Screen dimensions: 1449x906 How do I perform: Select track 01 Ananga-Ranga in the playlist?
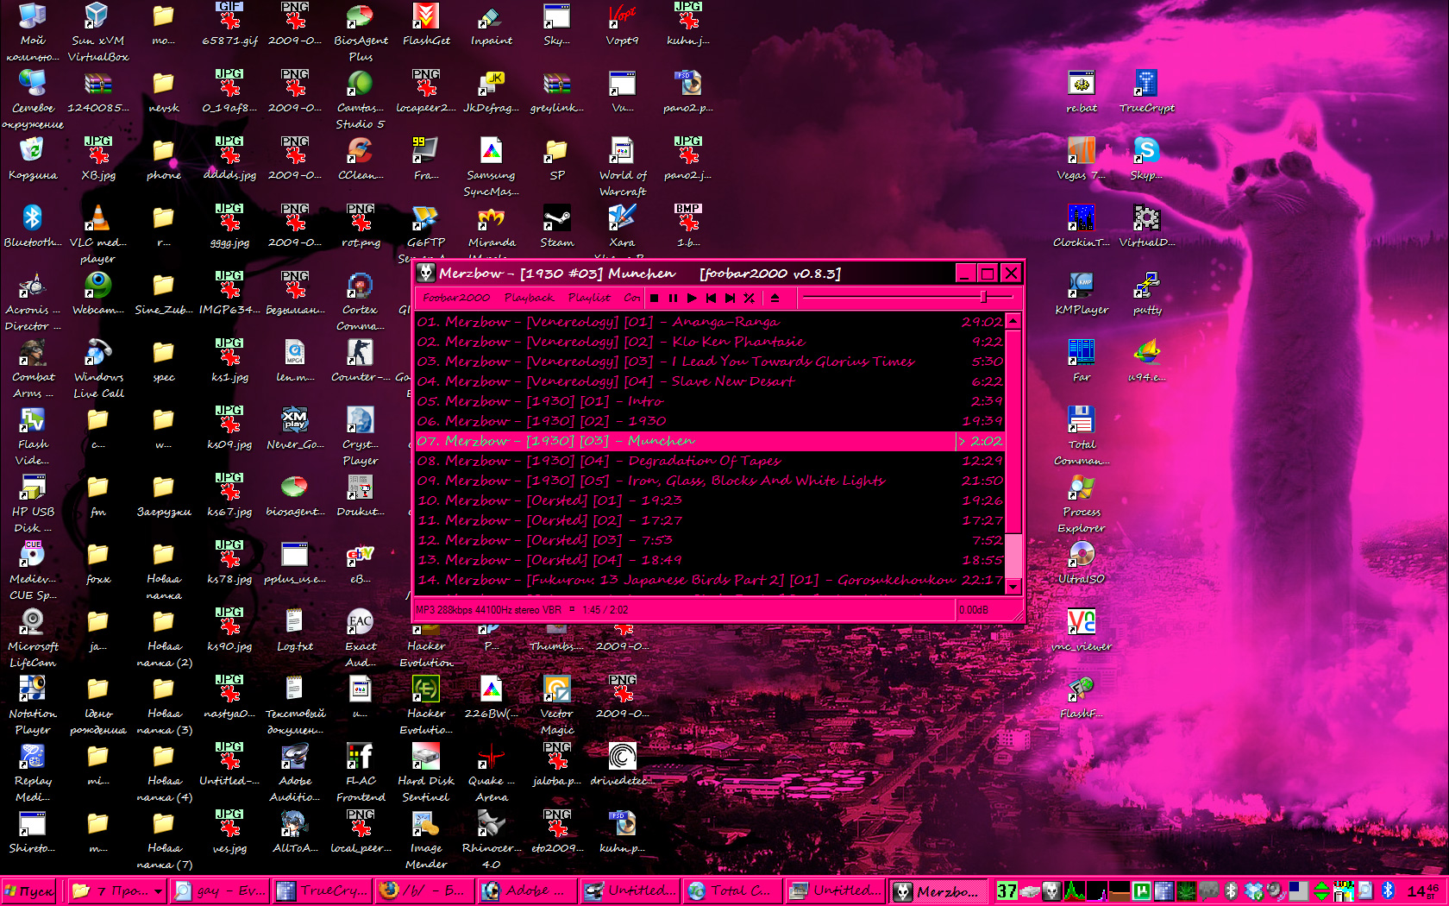pos(709,322)
